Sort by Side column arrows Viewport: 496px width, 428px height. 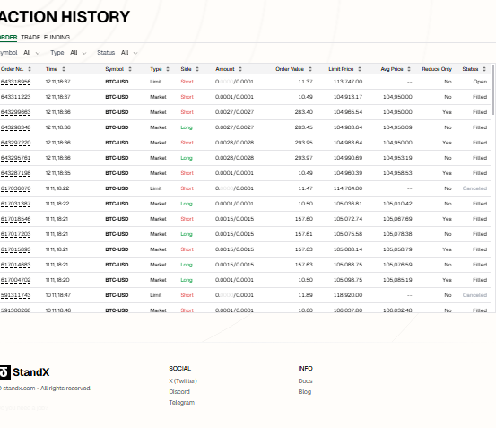click(197, 69)
